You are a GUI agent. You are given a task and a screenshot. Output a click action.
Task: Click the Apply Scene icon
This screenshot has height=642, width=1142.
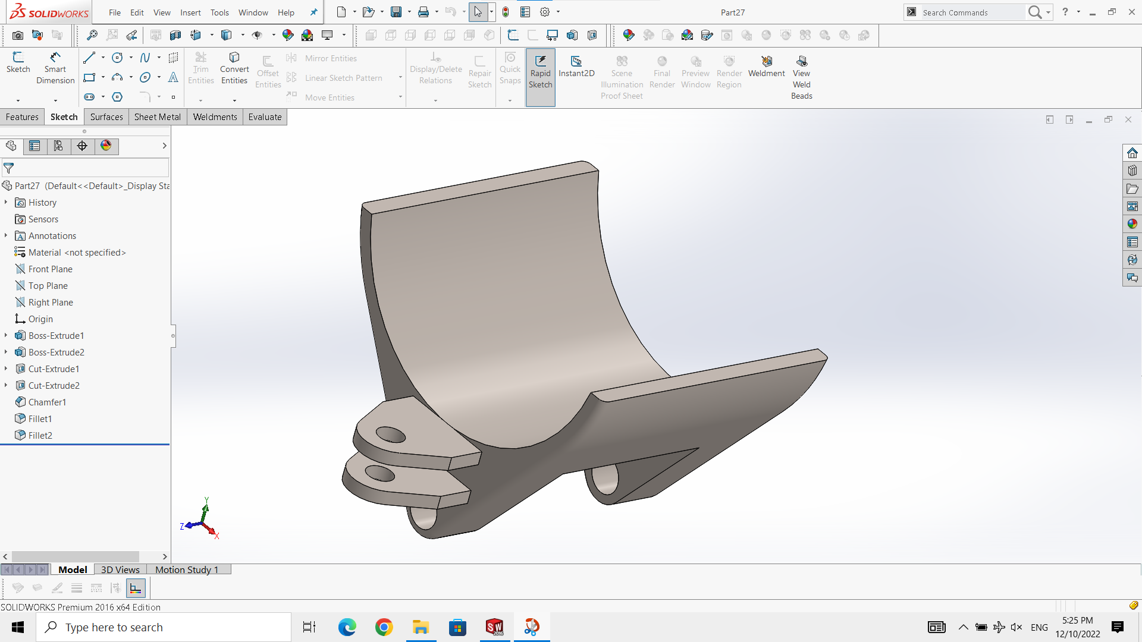[308, 35]
